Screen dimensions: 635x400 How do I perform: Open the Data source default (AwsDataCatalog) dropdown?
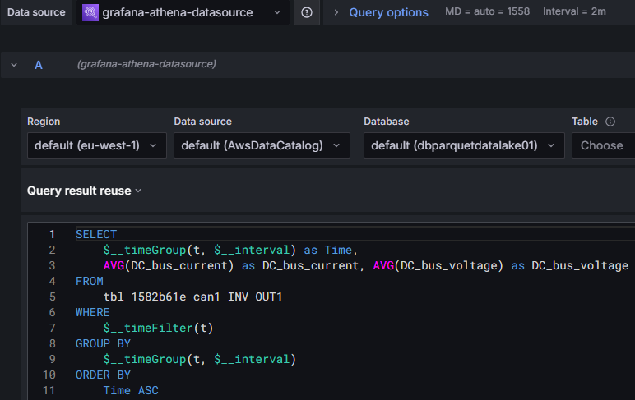tap(261, 145)
